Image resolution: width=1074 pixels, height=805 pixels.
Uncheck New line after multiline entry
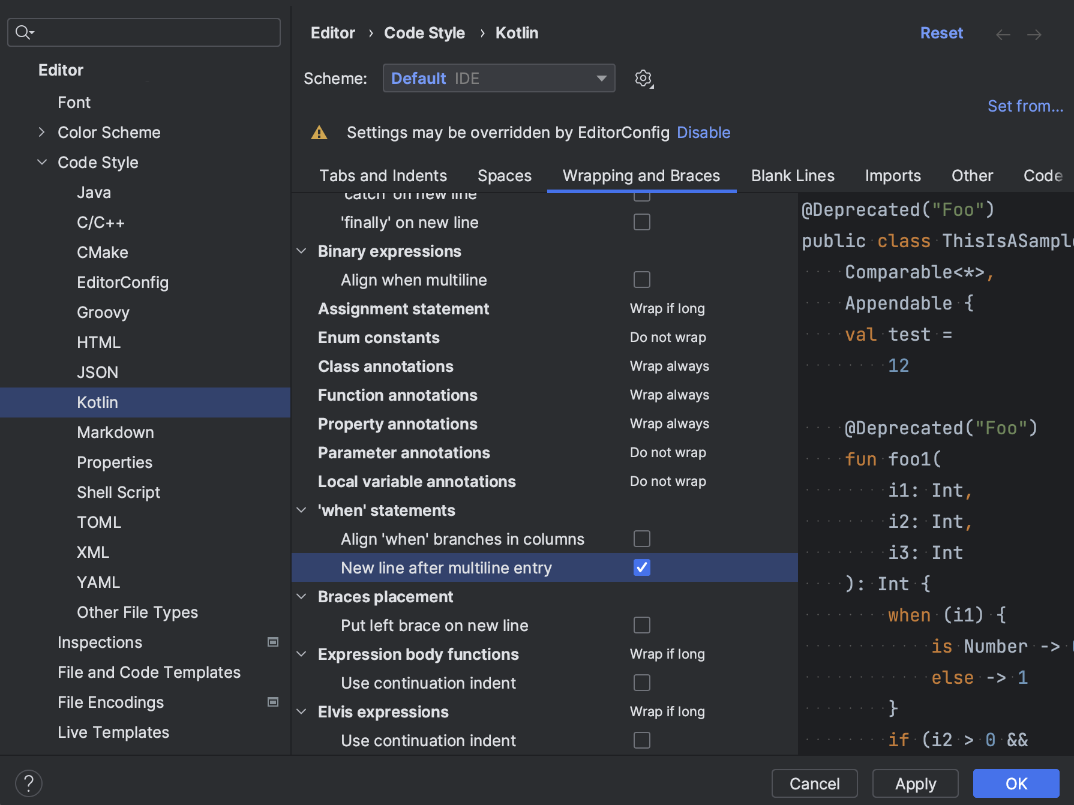point(642,567)
